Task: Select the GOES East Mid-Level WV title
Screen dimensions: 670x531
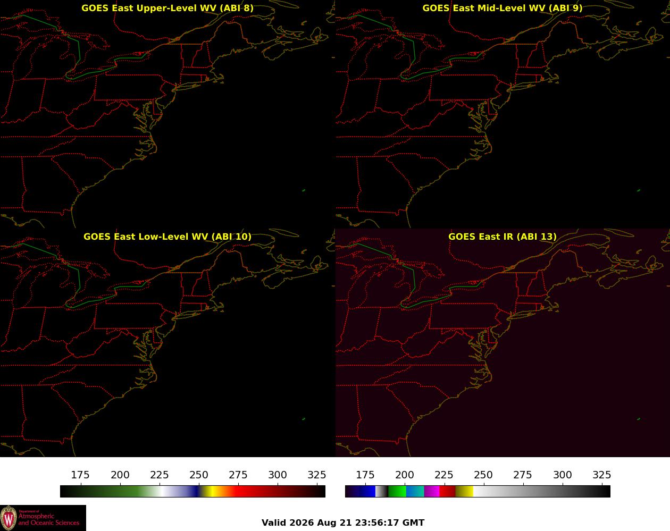Action: coord(502,8)
